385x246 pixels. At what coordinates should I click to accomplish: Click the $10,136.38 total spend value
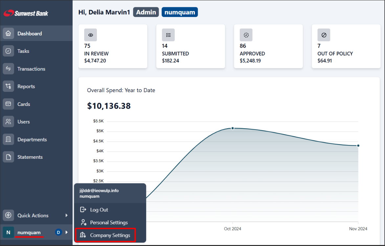point(109,106)
